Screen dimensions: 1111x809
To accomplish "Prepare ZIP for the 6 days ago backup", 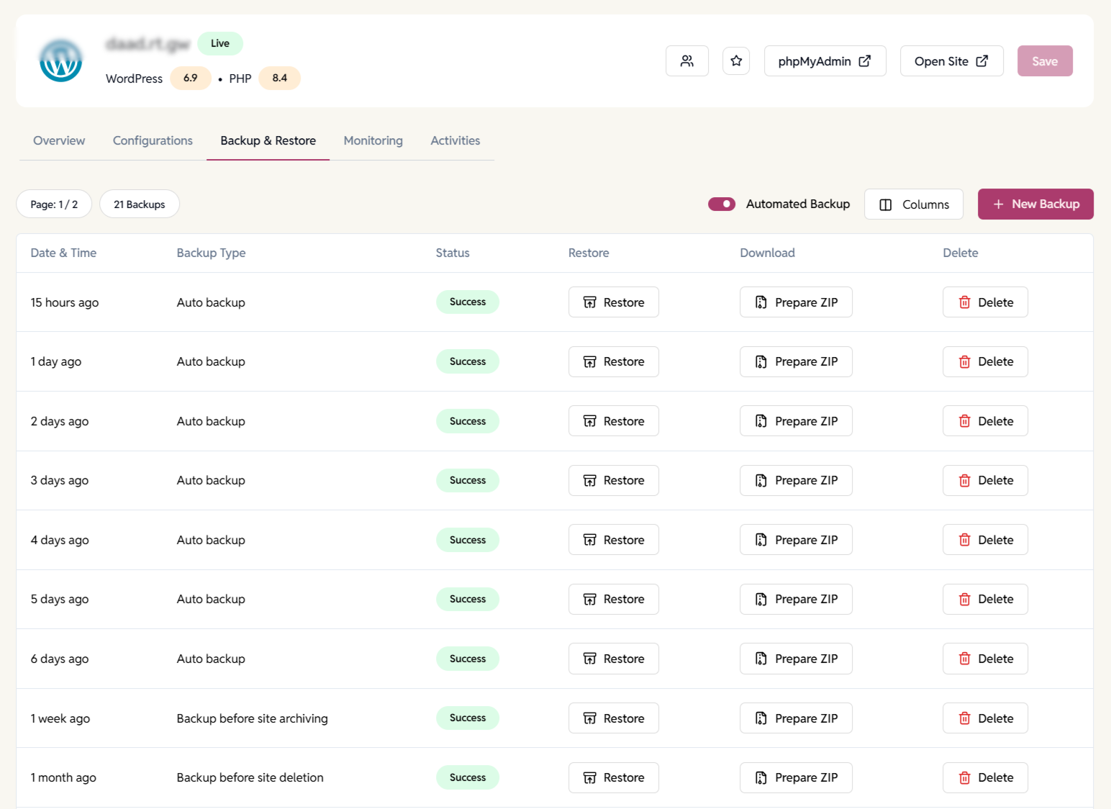I will [x=796, y=659].
